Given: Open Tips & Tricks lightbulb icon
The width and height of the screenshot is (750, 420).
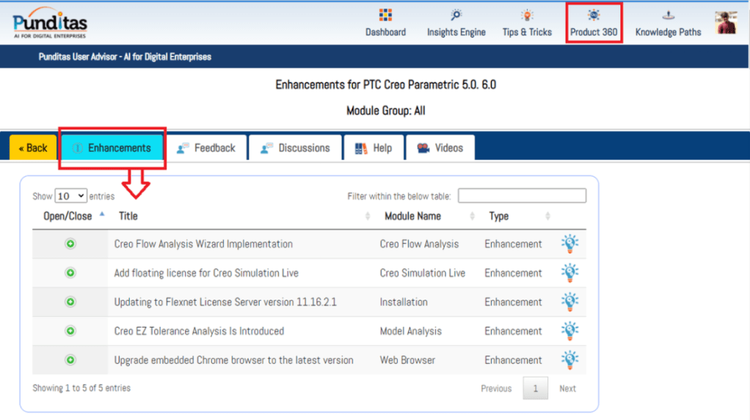Looking at the screenshot, I should tap(527, 15).
